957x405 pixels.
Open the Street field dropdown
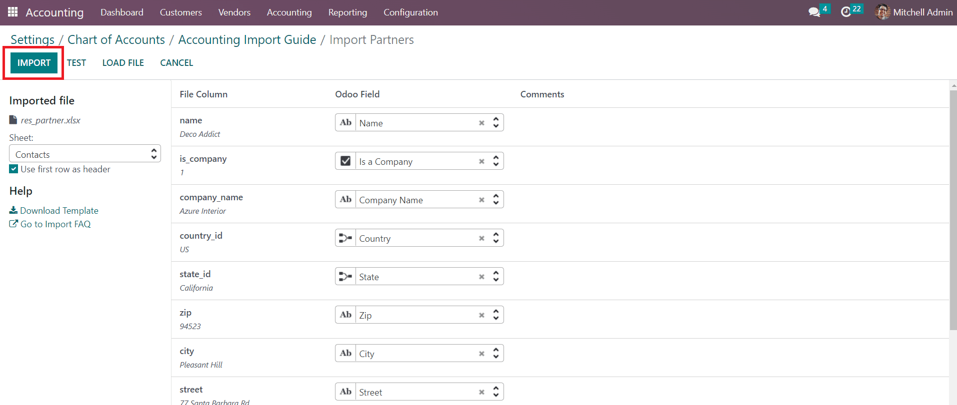tap(495, 392)
